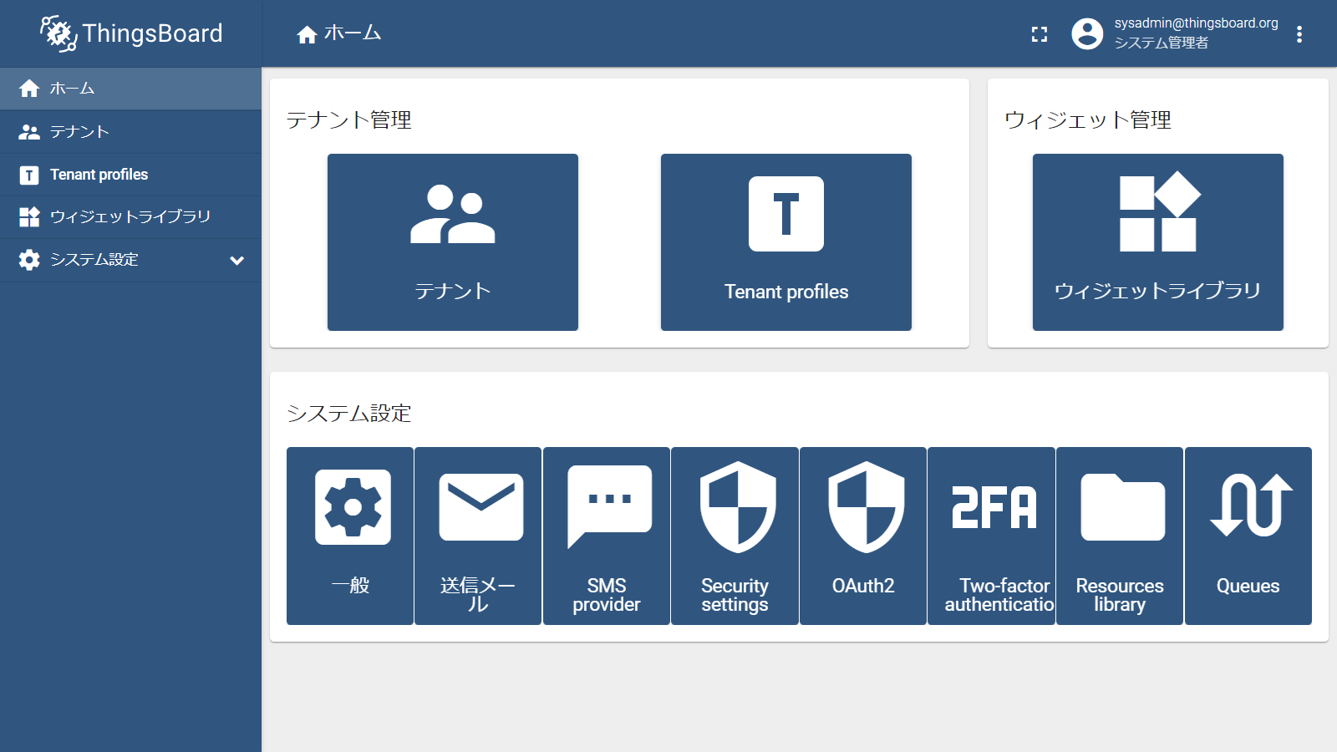Open the user account avatar icon
1337x752 pixels.
1087,34
